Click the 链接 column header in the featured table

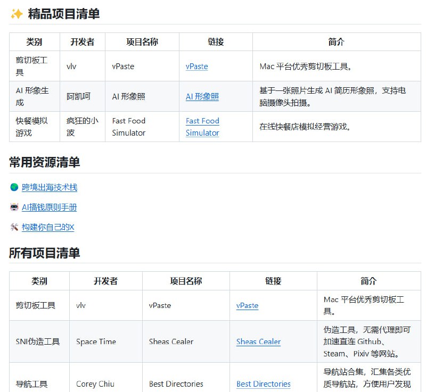pyautogui.click(x=216, y=41)
